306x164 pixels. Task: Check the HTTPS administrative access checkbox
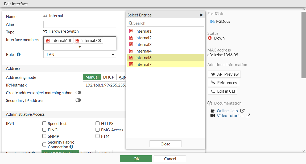[98, 123]
